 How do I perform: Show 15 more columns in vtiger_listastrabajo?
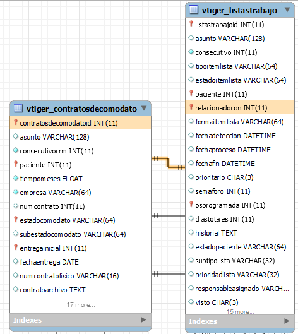click(240, 312)
